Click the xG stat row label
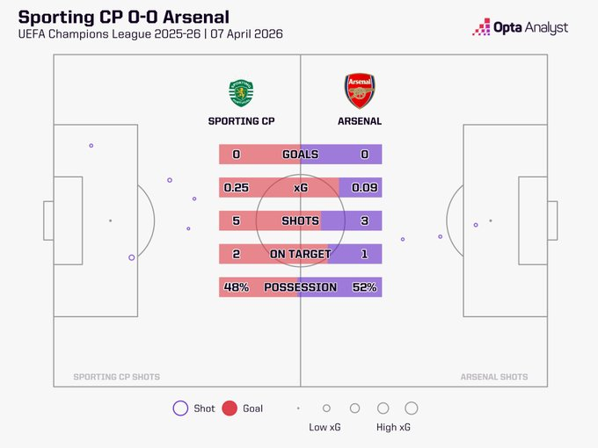 click(x=300, y=188)
